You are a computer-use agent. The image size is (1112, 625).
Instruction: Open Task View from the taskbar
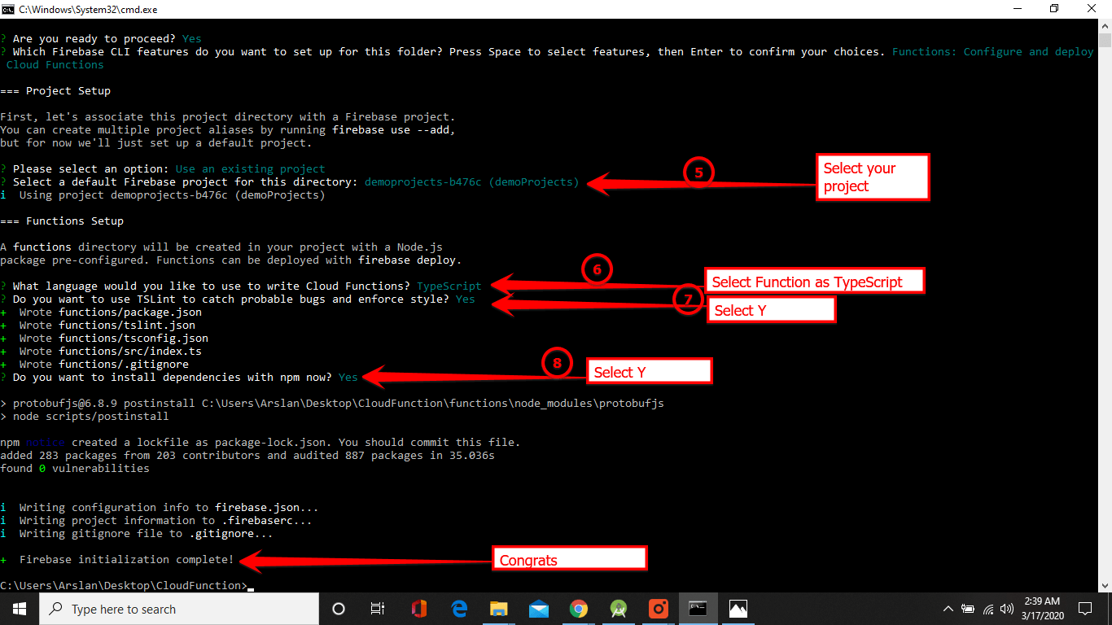378,609
